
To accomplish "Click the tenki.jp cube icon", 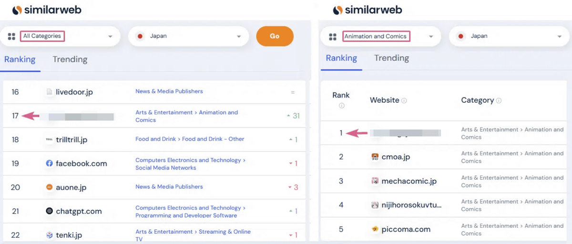I will coord(49,235).
